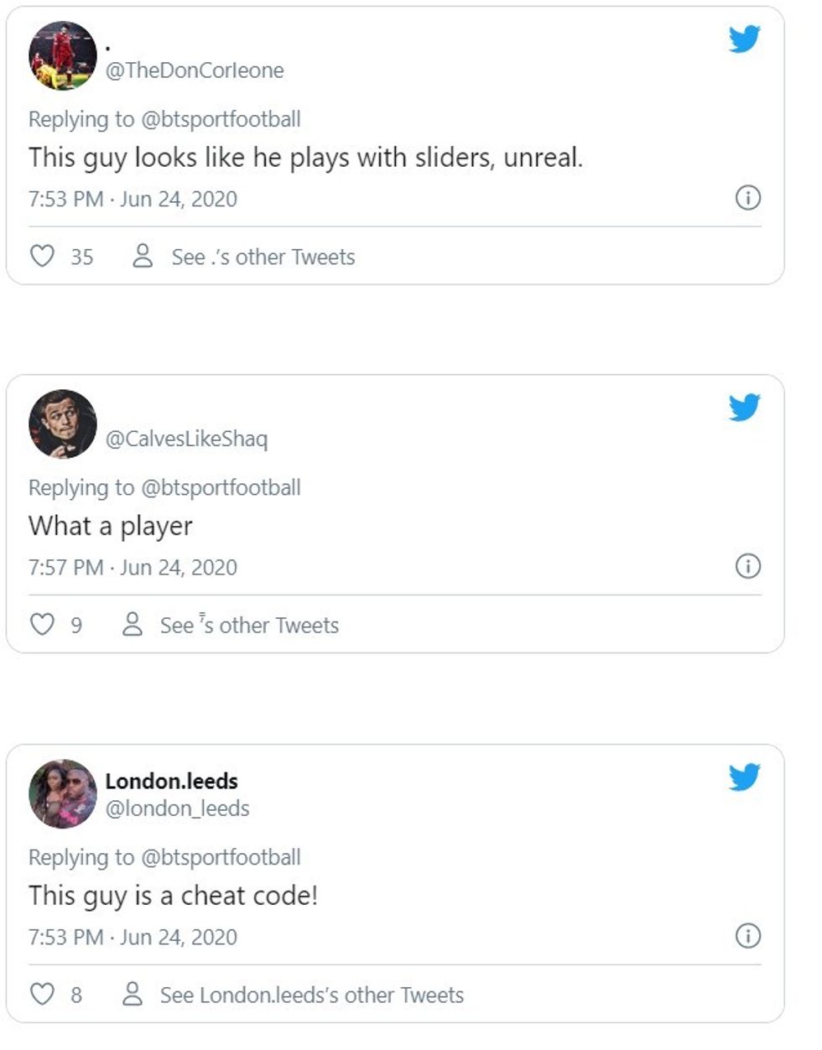Click the Twitter bird logo on TheDonCorleone's tweet
Image resolution: width=822 pixels, height=1050 pixels.
point(745,38)
